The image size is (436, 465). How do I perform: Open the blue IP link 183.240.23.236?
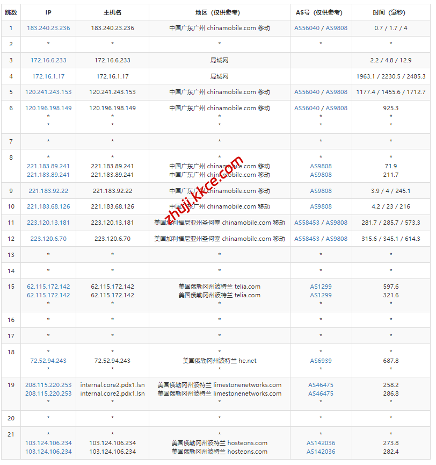(48, 28)
